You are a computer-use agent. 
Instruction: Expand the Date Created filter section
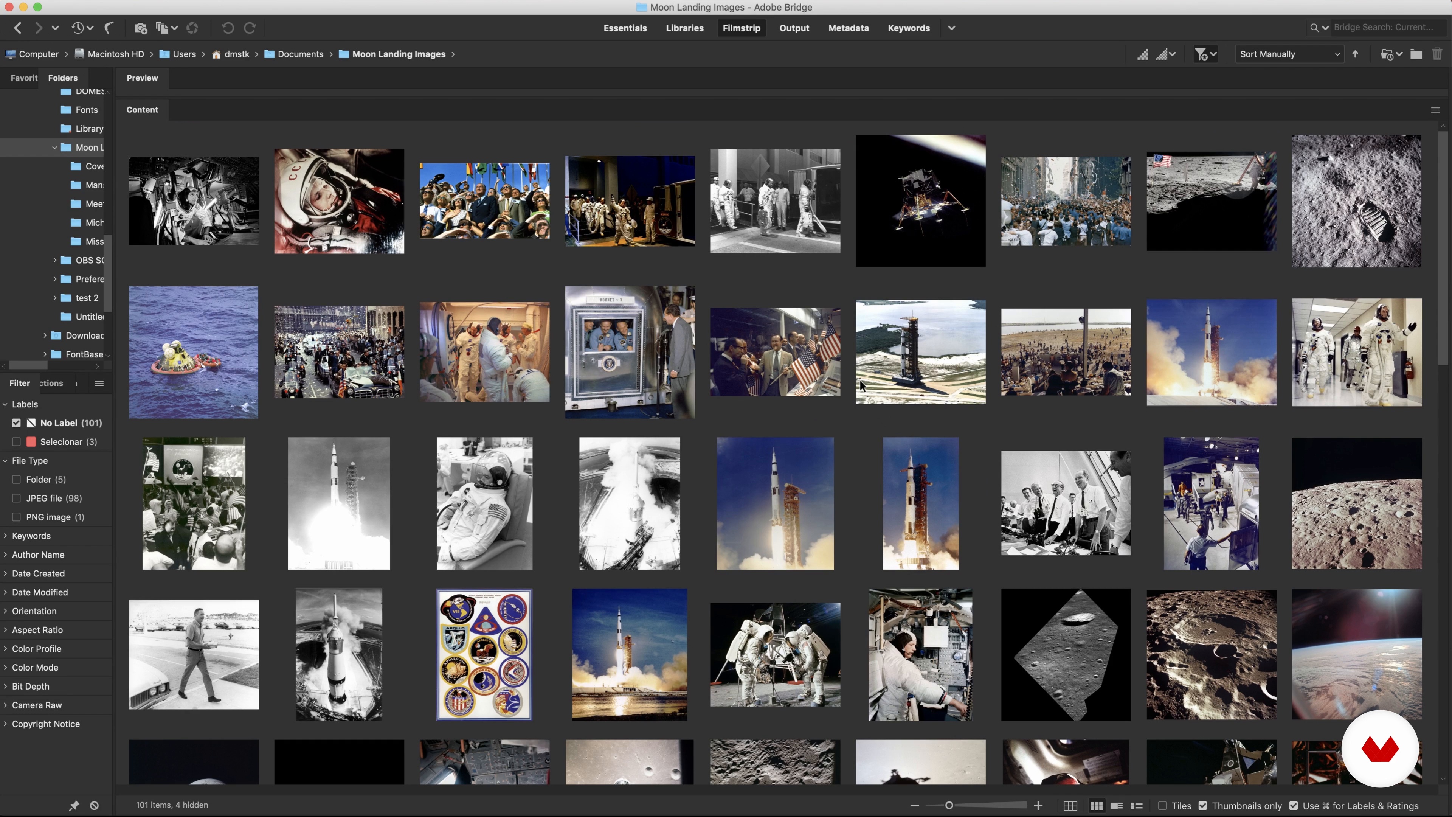pos(38,573)
